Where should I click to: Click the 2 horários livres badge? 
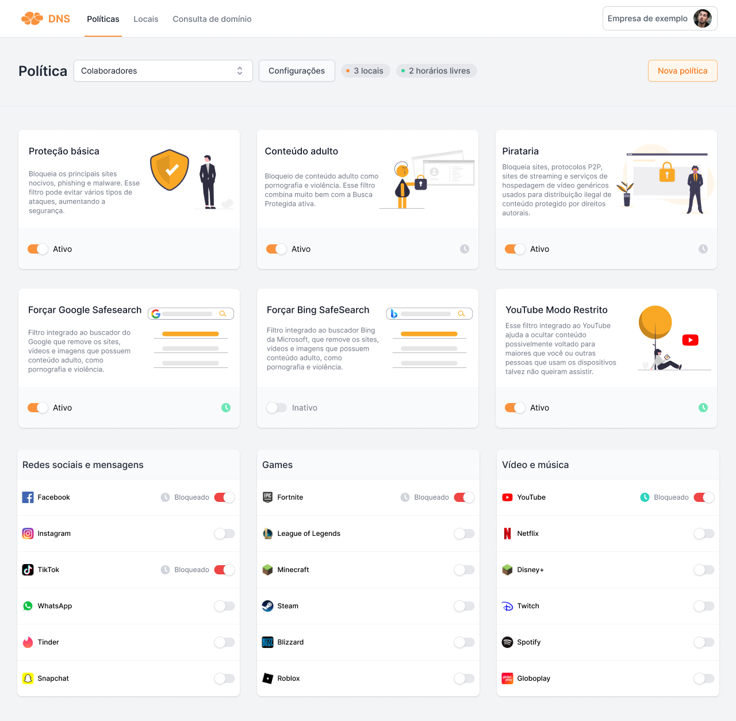coord(436,71)
